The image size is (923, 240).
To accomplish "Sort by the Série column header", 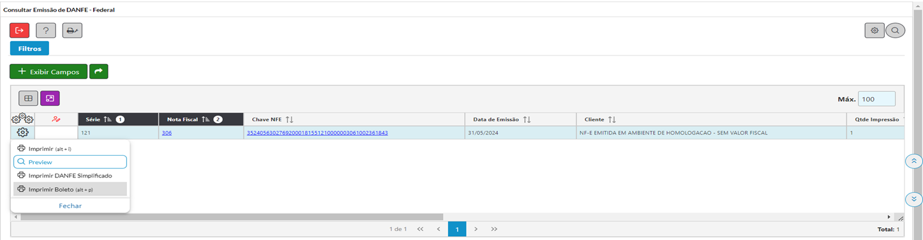I will (118, 119).
